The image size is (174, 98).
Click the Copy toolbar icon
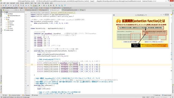coord(16,5)
